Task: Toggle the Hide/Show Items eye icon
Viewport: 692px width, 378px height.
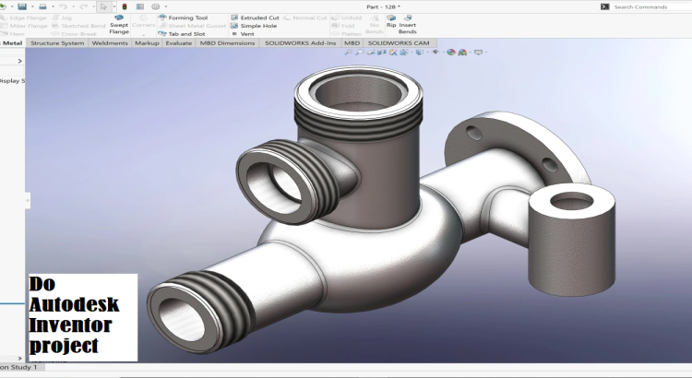Action: point(435,52)
